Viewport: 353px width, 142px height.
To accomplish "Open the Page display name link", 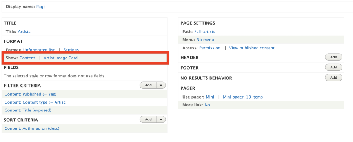I will tap(41, 7).
